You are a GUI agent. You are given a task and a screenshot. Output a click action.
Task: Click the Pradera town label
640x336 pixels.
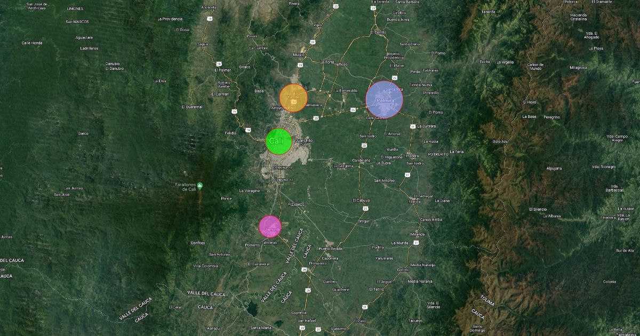coord(412,156)
